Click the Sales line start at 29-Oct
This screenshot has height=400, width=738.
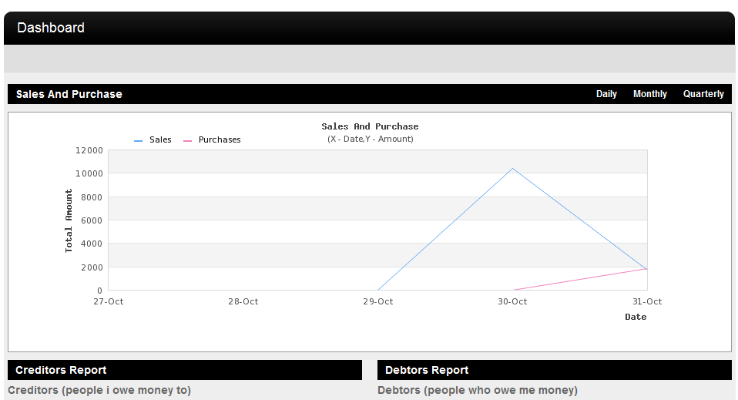tap(378, 290)
